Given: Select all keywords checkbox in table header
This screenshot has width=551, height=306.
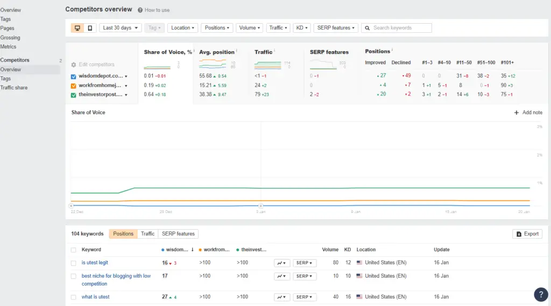Looking at the screenshot, I should pos(73,250).
